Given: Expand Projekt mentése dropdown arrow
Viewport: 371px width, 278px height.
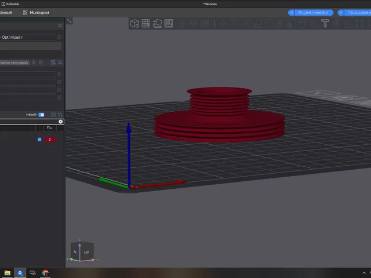Looking at the screenshot, I should [291, 13].
